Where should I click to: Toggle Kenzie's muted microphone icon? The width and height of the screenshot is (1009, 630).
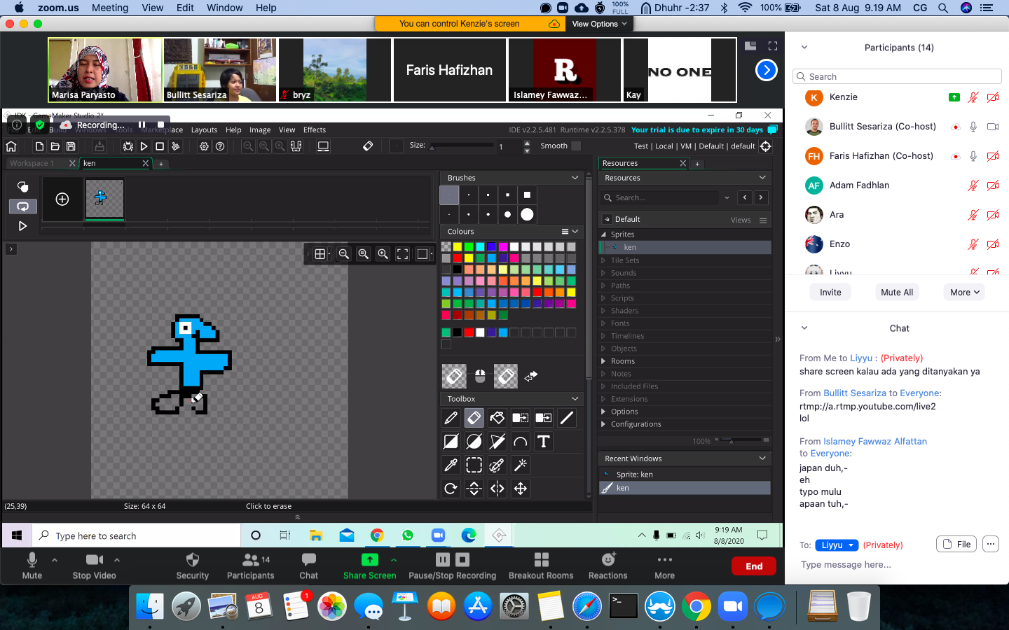point(973,97)
